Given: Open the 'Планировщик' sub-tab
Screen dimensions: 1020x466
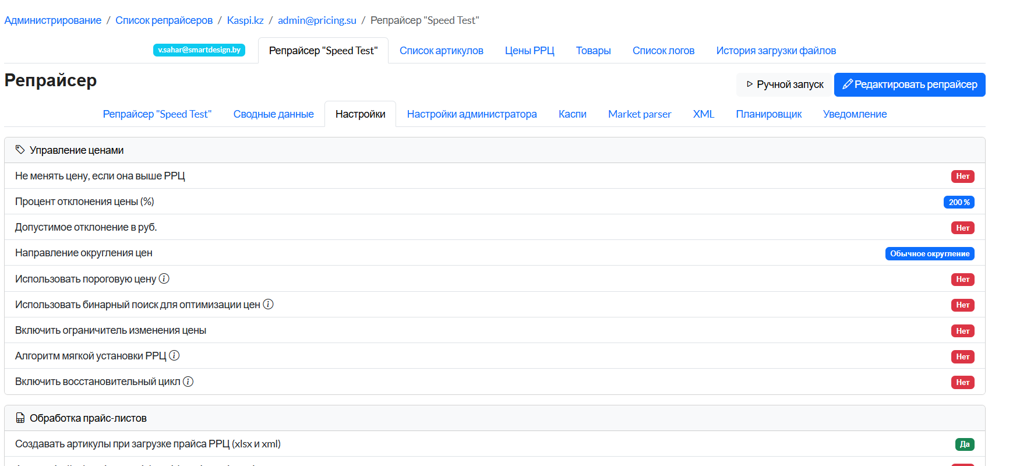Looking at the screenshot, I should [768, 114].
